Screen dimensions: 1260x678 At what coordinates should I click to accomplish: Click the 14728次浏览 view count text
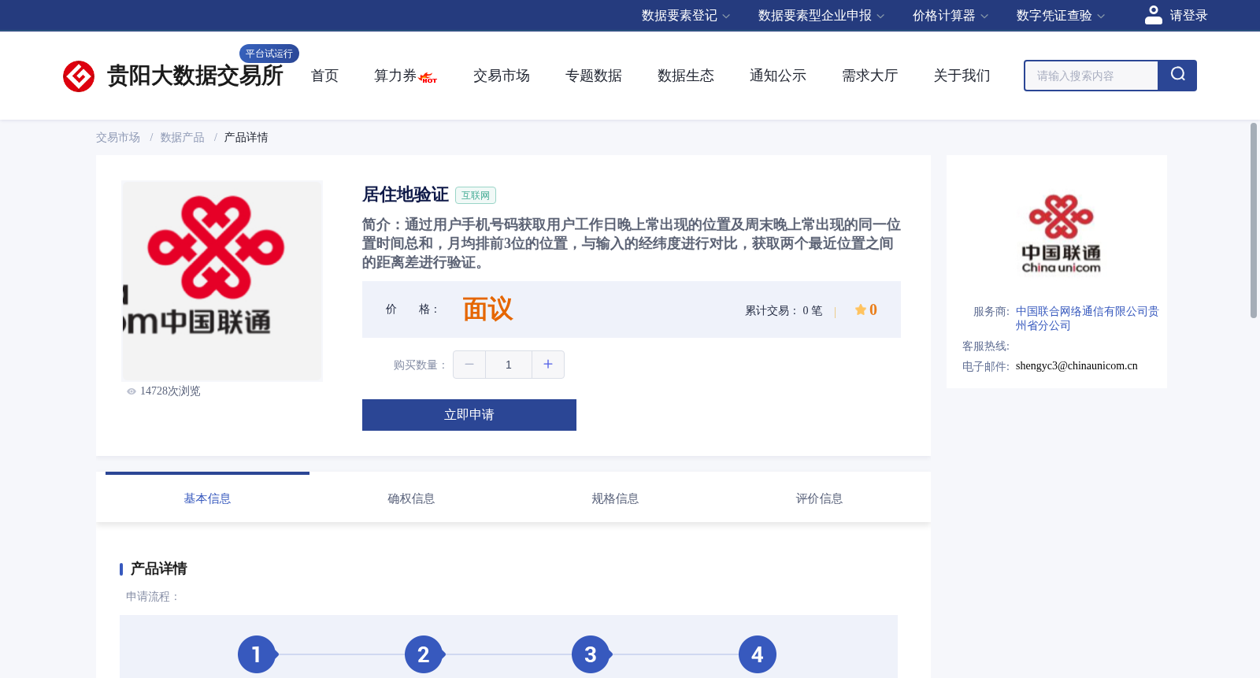pyautogui.click(x=170, y=391)
